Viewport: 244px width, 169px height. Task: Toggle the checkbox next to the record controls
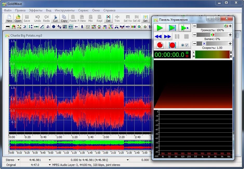187,45
